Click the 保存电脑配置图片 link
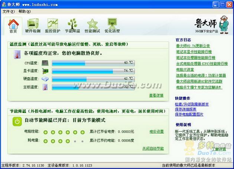This screenshot has height=169, width=234. pos(189,114)
